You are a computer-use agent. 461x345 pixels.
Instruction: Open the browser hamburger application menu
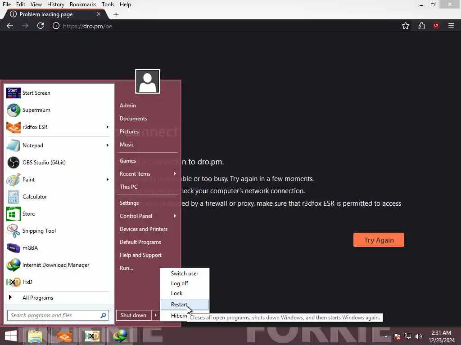pos(451,26)
